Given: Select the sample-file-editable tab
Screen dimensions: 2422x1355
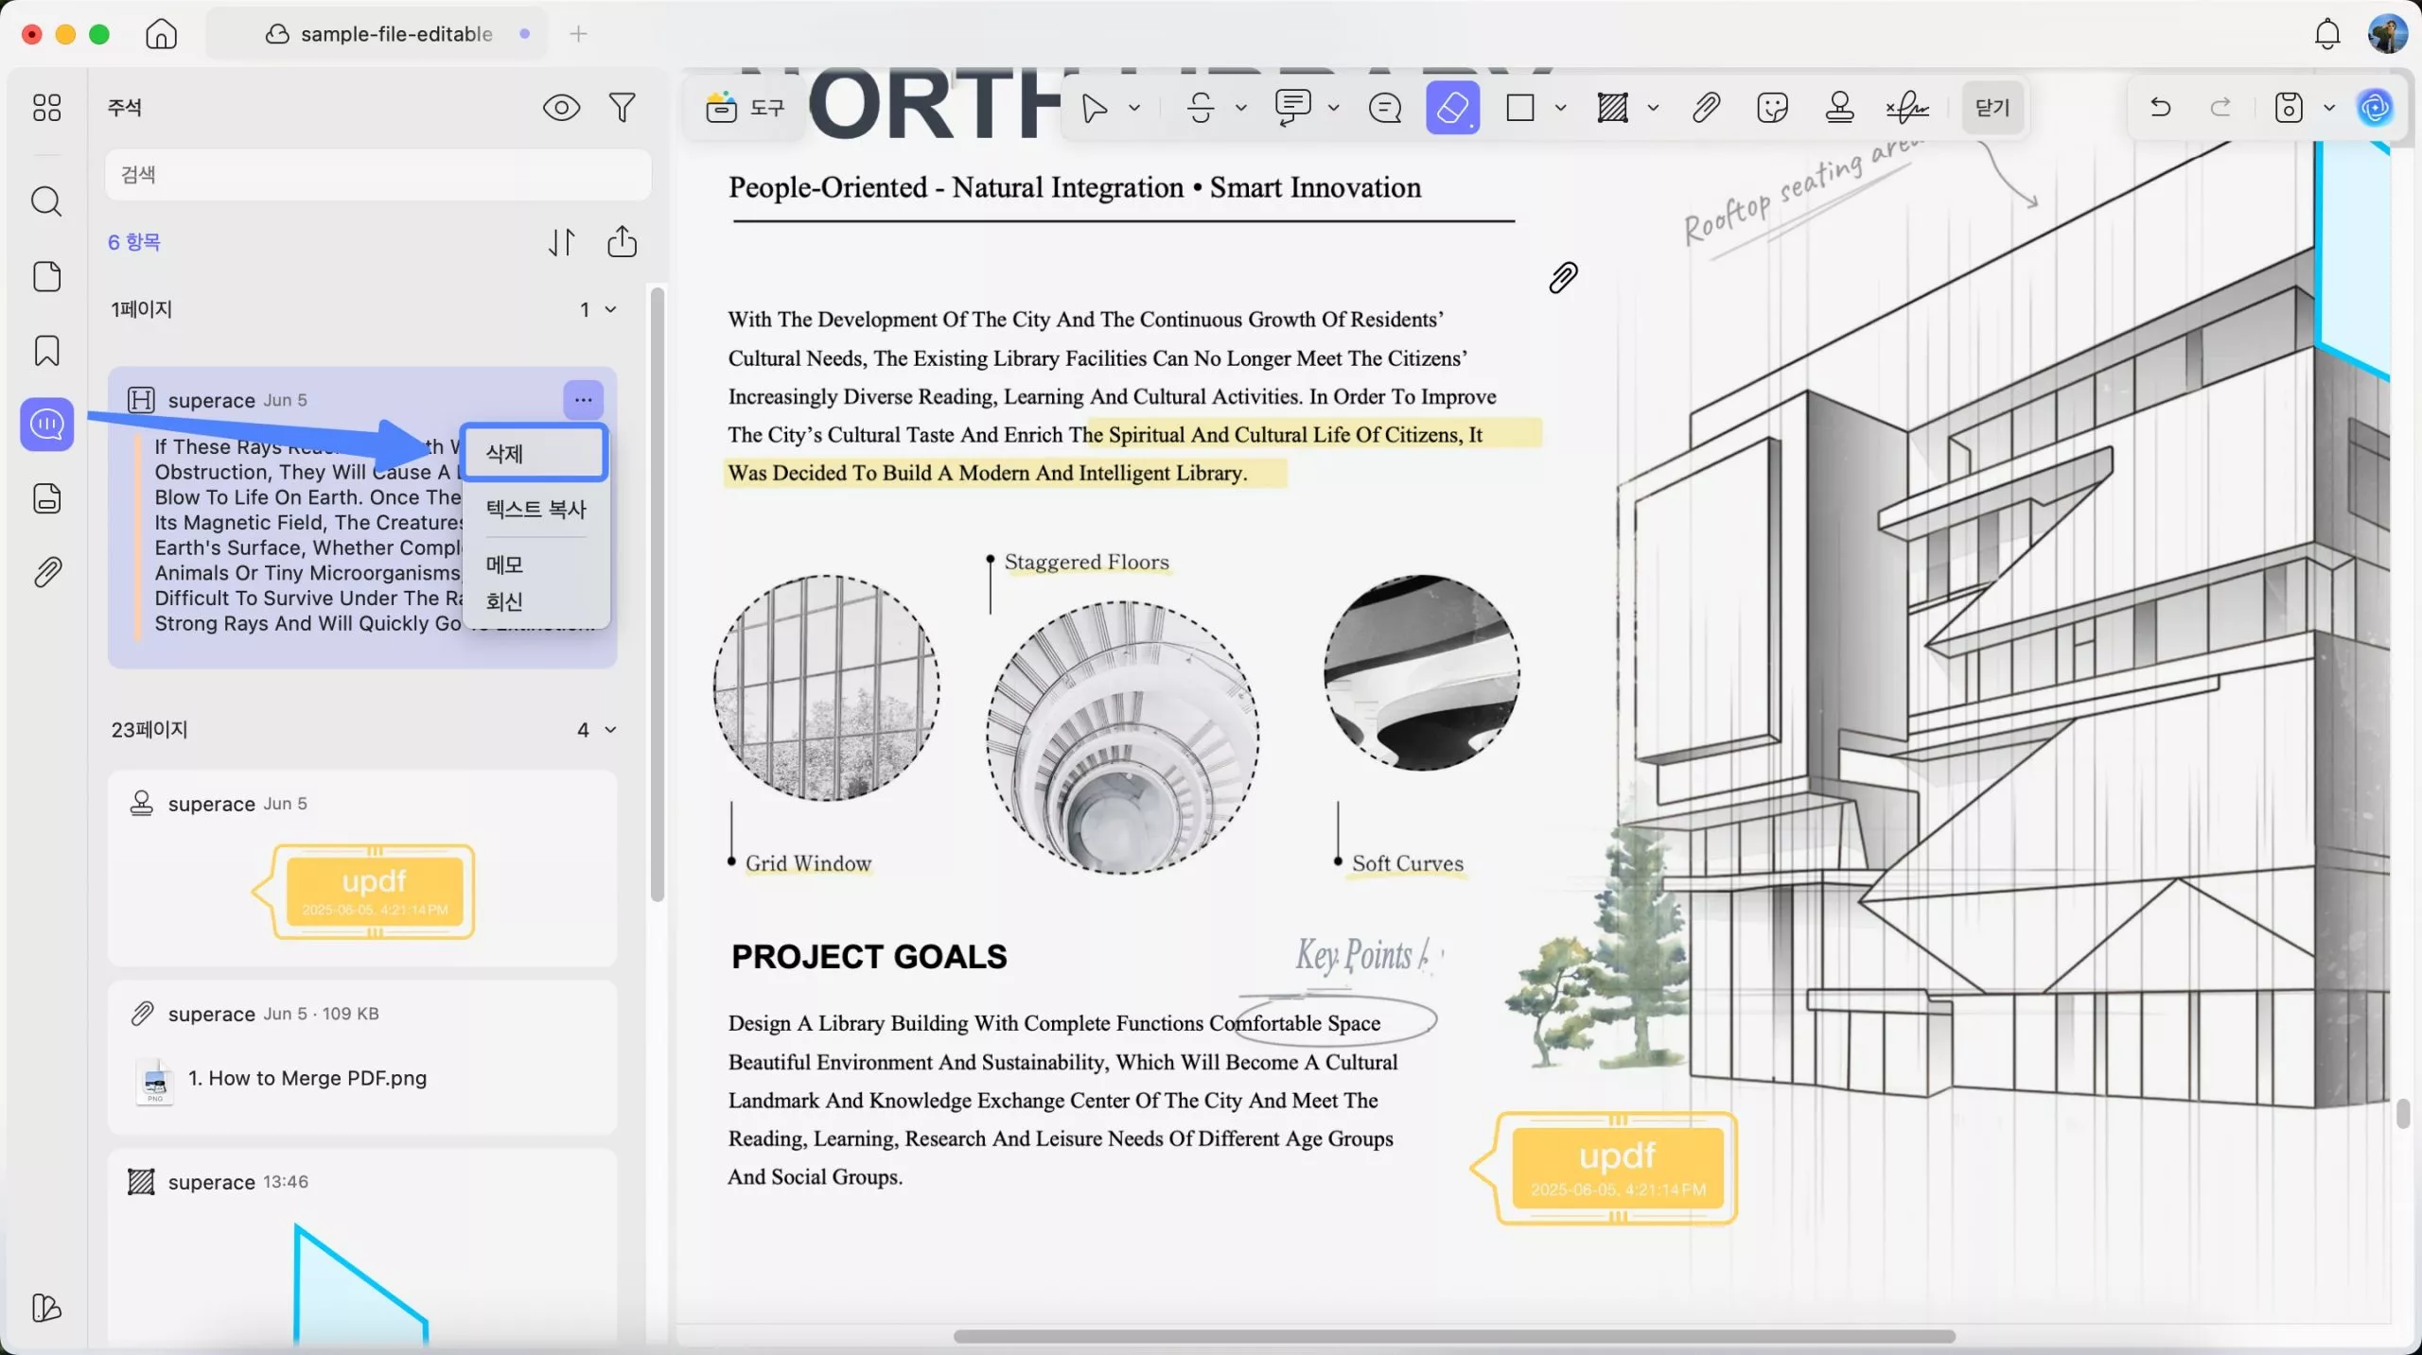Looking at the screenshot, I should pyautogui.click(x=378, y=34).
